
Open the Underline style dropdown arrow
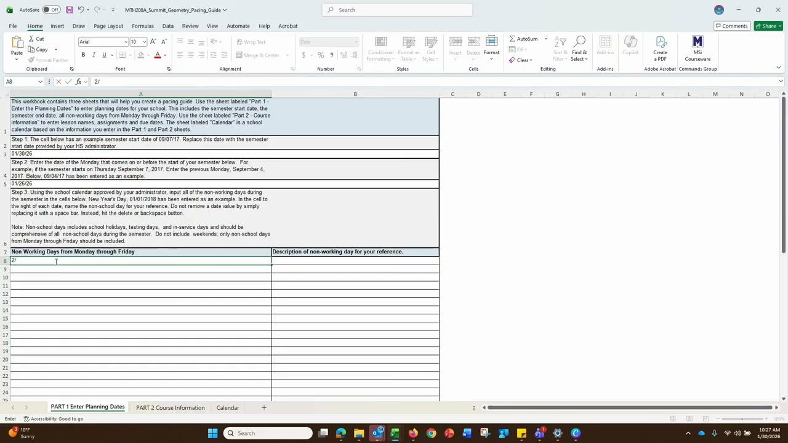pyautogui.click(x=111, y=55)
